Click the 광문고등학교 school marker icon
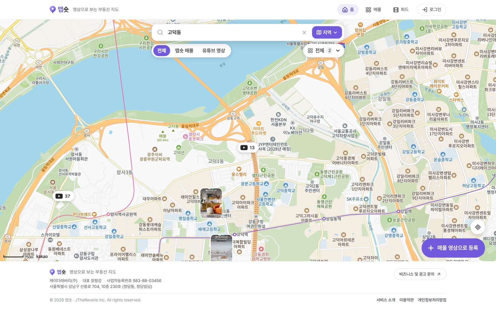This screenshot has width=496, height=310. coord(266,184)
